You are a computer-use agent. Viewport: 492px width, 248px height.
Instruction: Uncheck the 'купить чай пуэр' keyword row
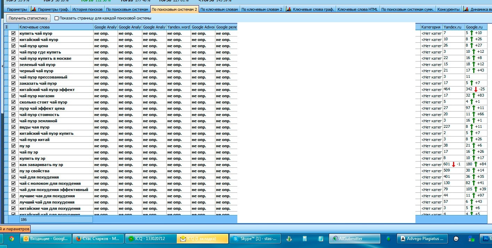tap(14, 33)
